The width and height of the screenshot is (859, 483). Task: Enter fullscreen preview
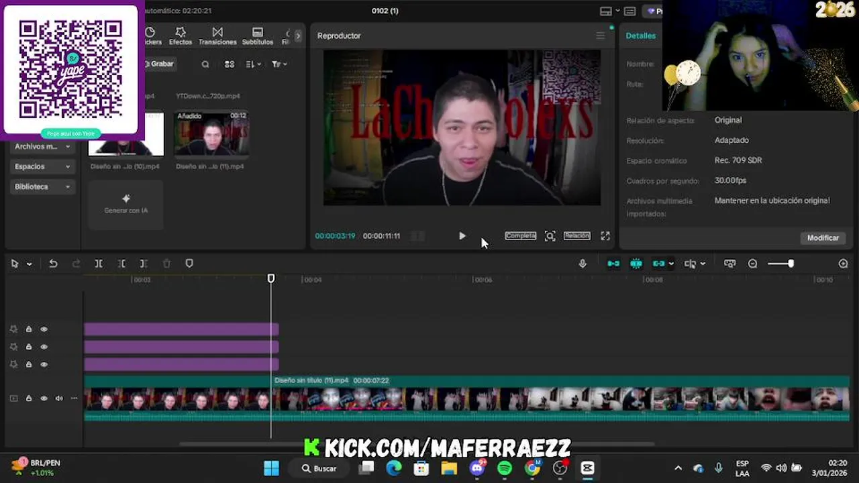[605, 235]
